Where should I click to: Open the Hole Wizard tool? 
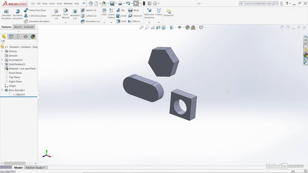(65, 14)
